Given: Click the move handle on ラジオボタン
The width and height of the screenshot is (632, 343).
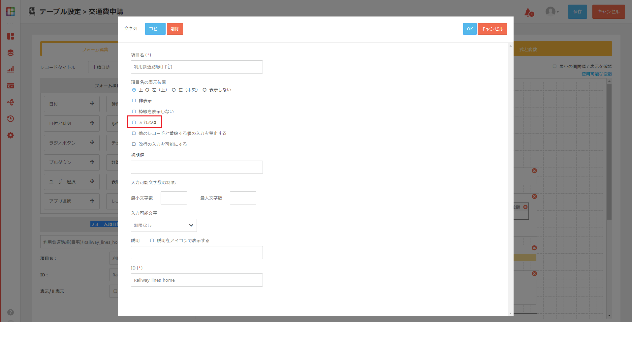Looking at the screenshot, I should [x=92, y=142].
